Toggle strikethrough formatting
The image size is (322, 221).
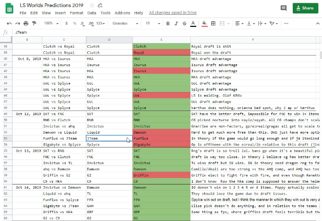184,24
